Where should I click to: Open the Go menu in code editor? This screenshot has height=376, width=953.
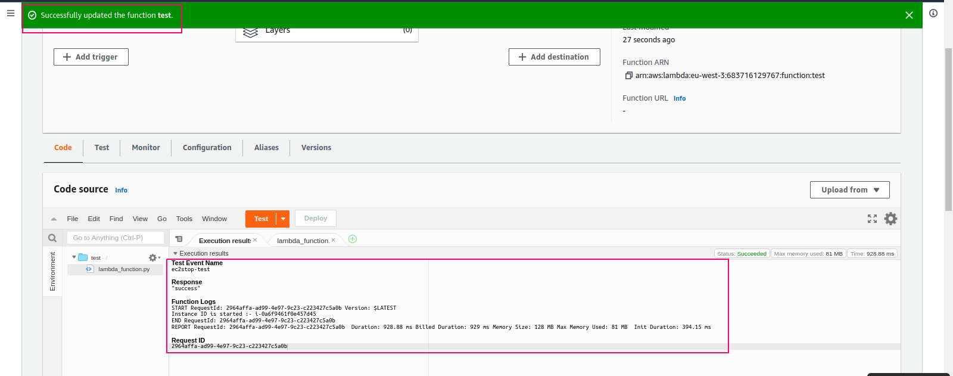pyautogui.click(x=162, y=219)
